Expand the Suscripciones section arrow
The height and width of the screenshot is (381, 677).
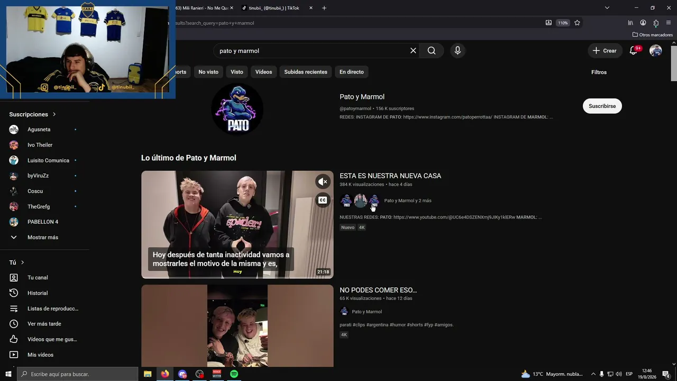(x=54, y=114)
